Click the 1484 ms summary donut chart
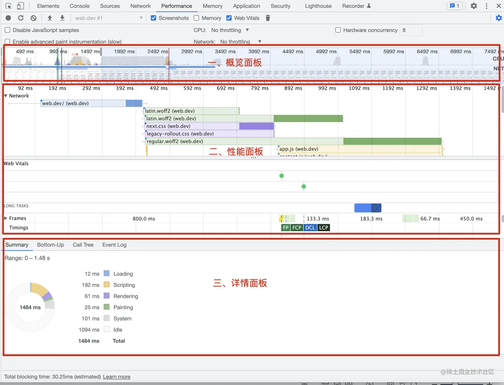 (x=30, y=307)
